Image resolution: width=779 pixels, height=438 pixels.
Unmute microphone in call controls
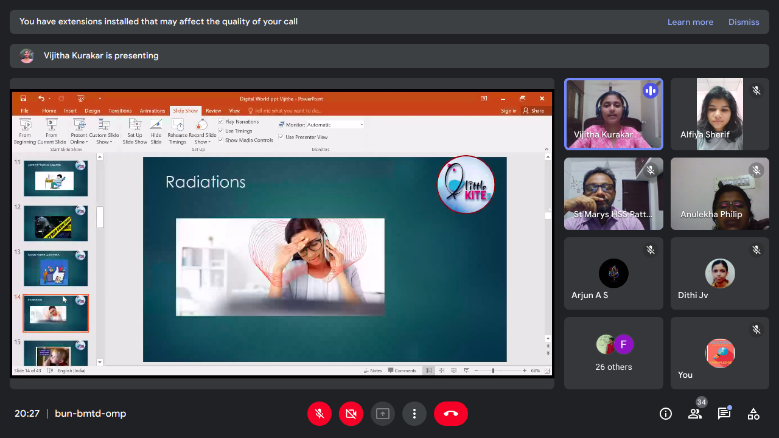320,414
